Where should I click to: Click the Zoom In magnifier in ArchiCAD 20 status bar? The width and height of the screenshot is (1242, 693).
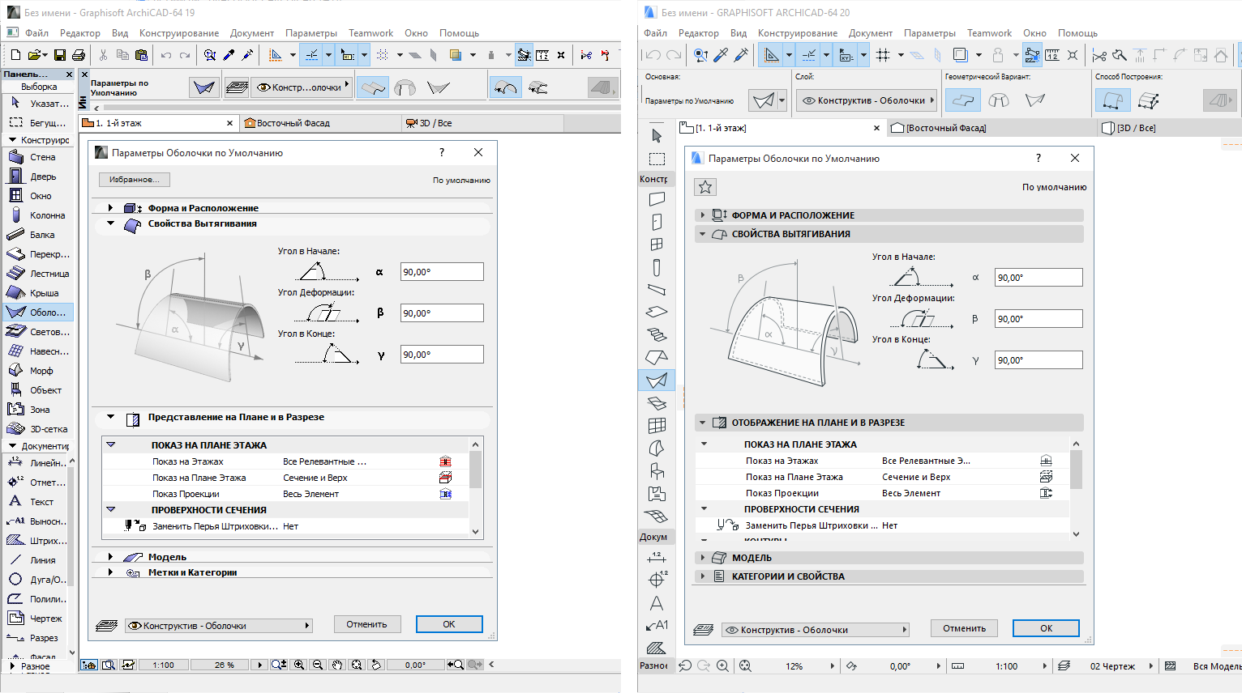click(x=722, y=665)
